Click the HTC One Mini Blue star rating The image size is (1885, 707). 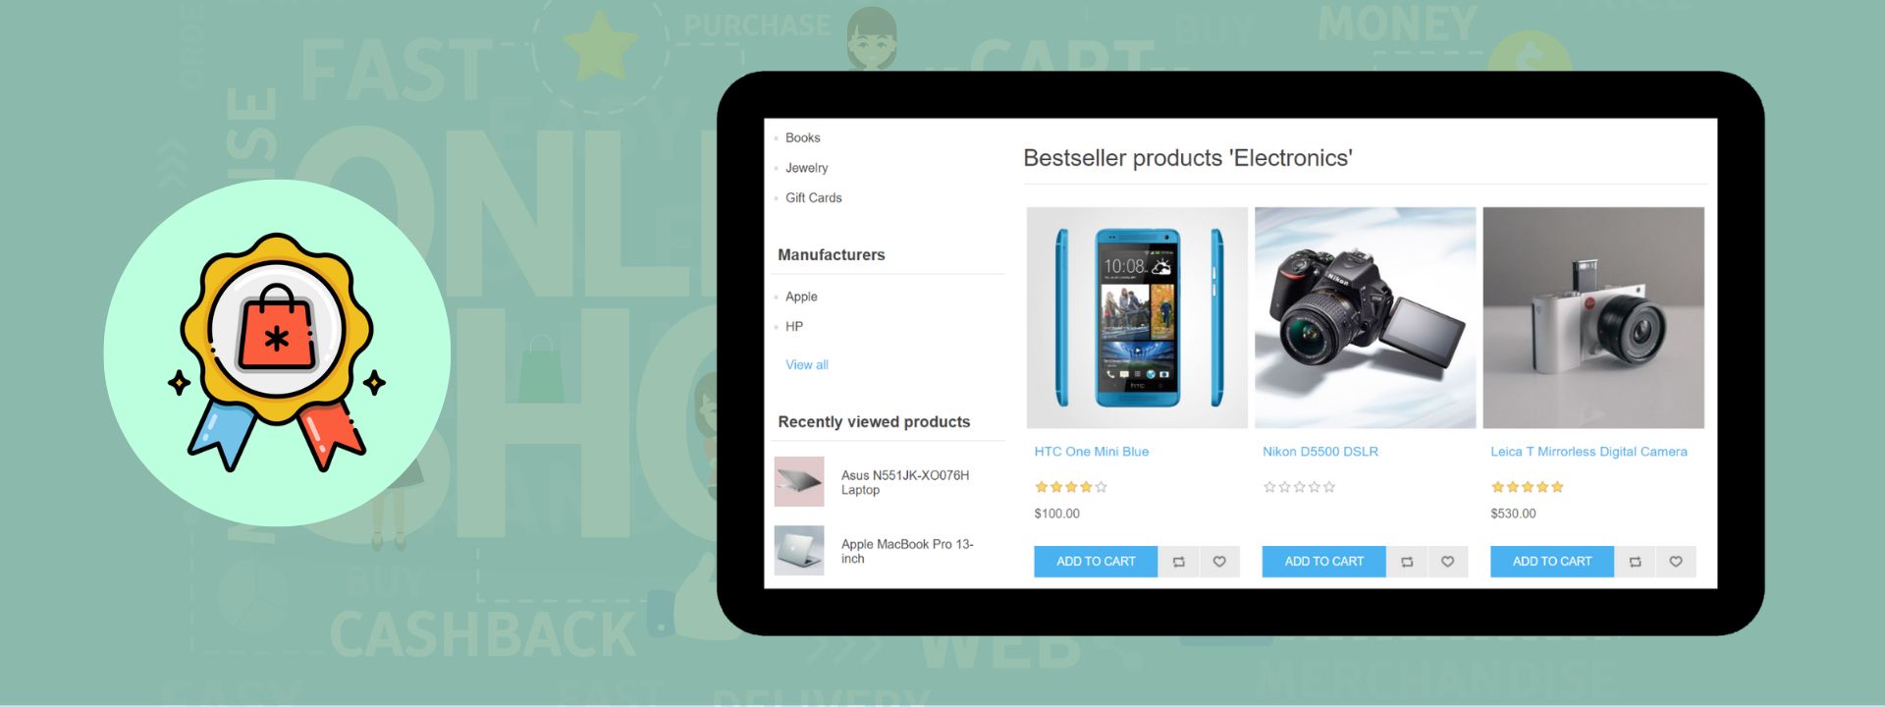pyautogui.click(x=1071, y=487)
